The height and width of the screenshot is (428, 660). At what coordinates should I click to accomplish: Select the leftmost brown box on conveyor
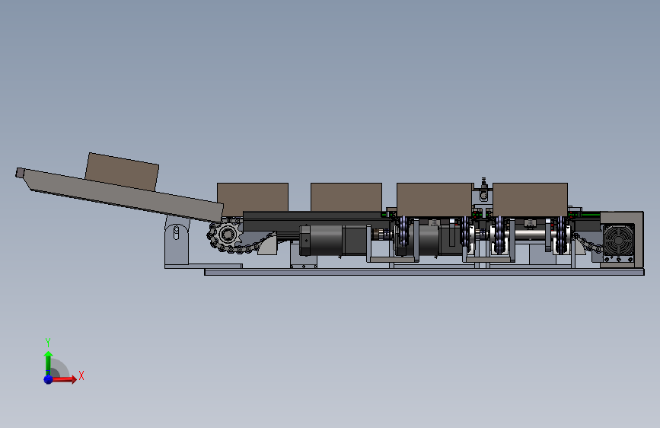[x=253, y=197]
